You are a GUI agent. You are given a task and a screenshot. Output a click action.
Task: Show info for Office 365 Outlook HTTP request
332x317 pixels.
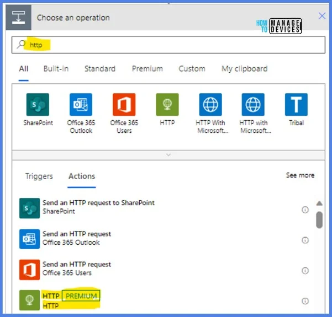pos(305,240)
